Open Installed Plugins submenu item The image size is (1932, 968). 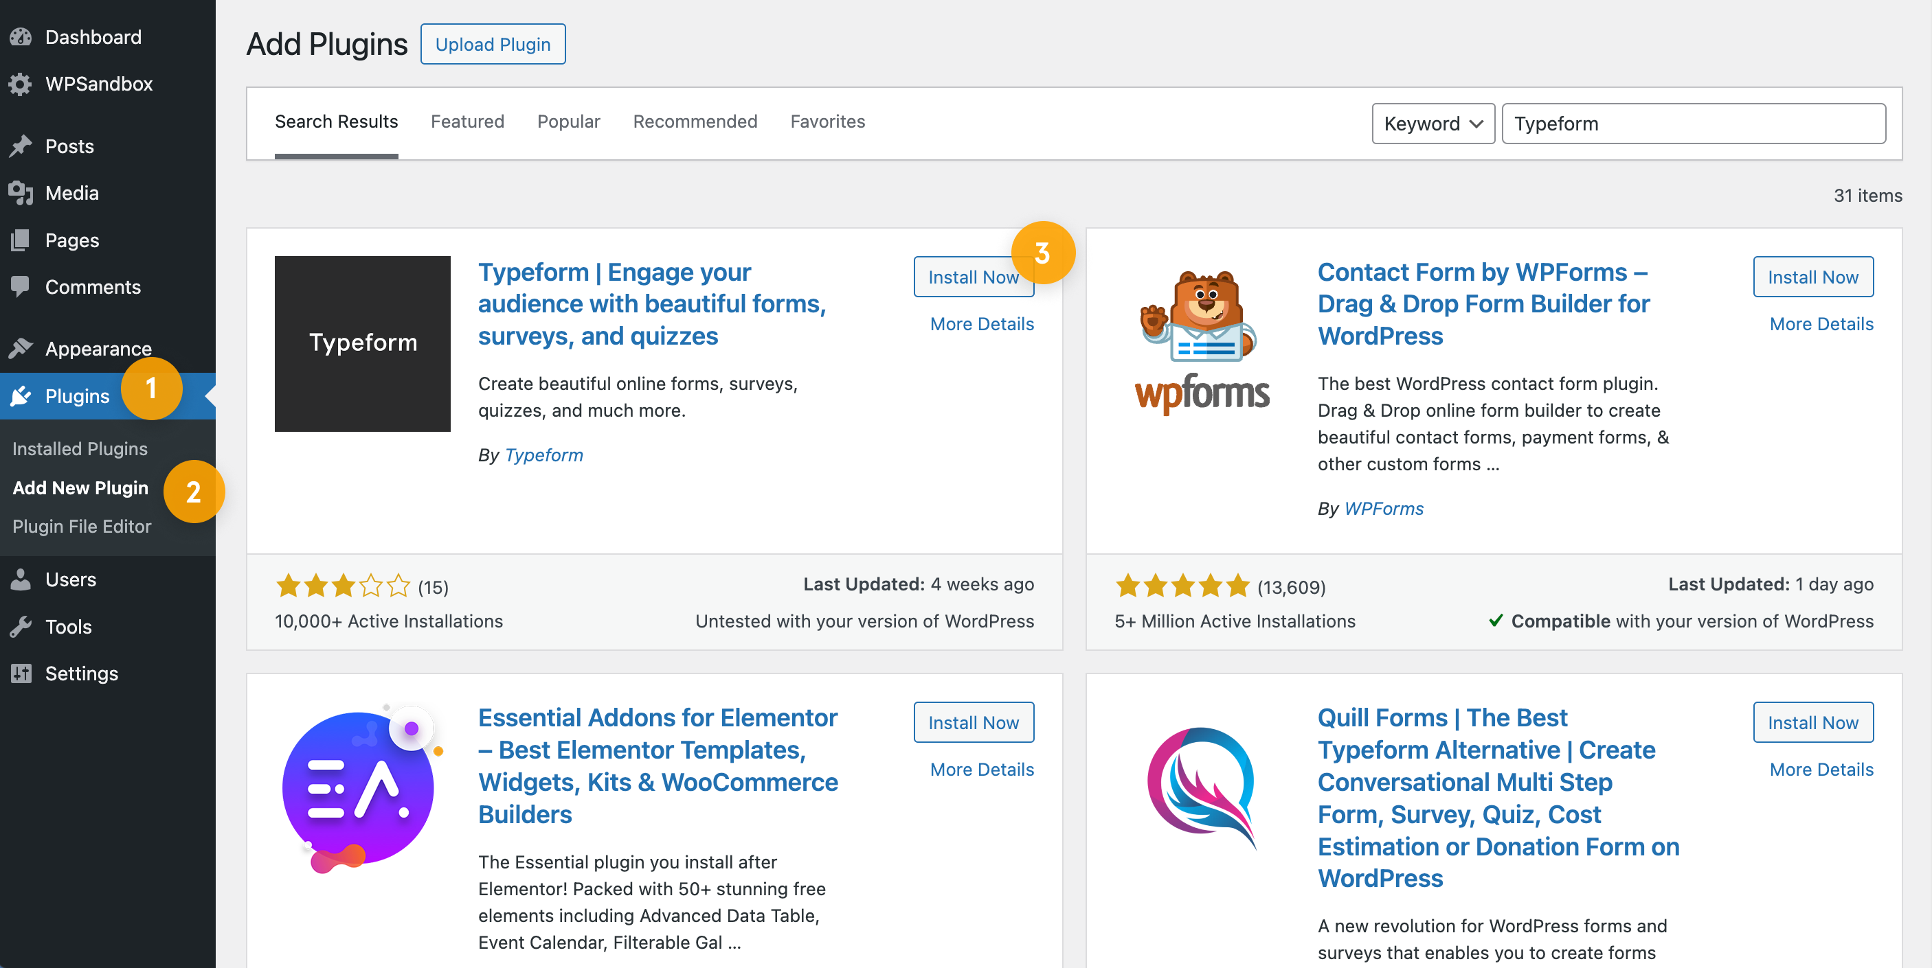click(80, 448)
